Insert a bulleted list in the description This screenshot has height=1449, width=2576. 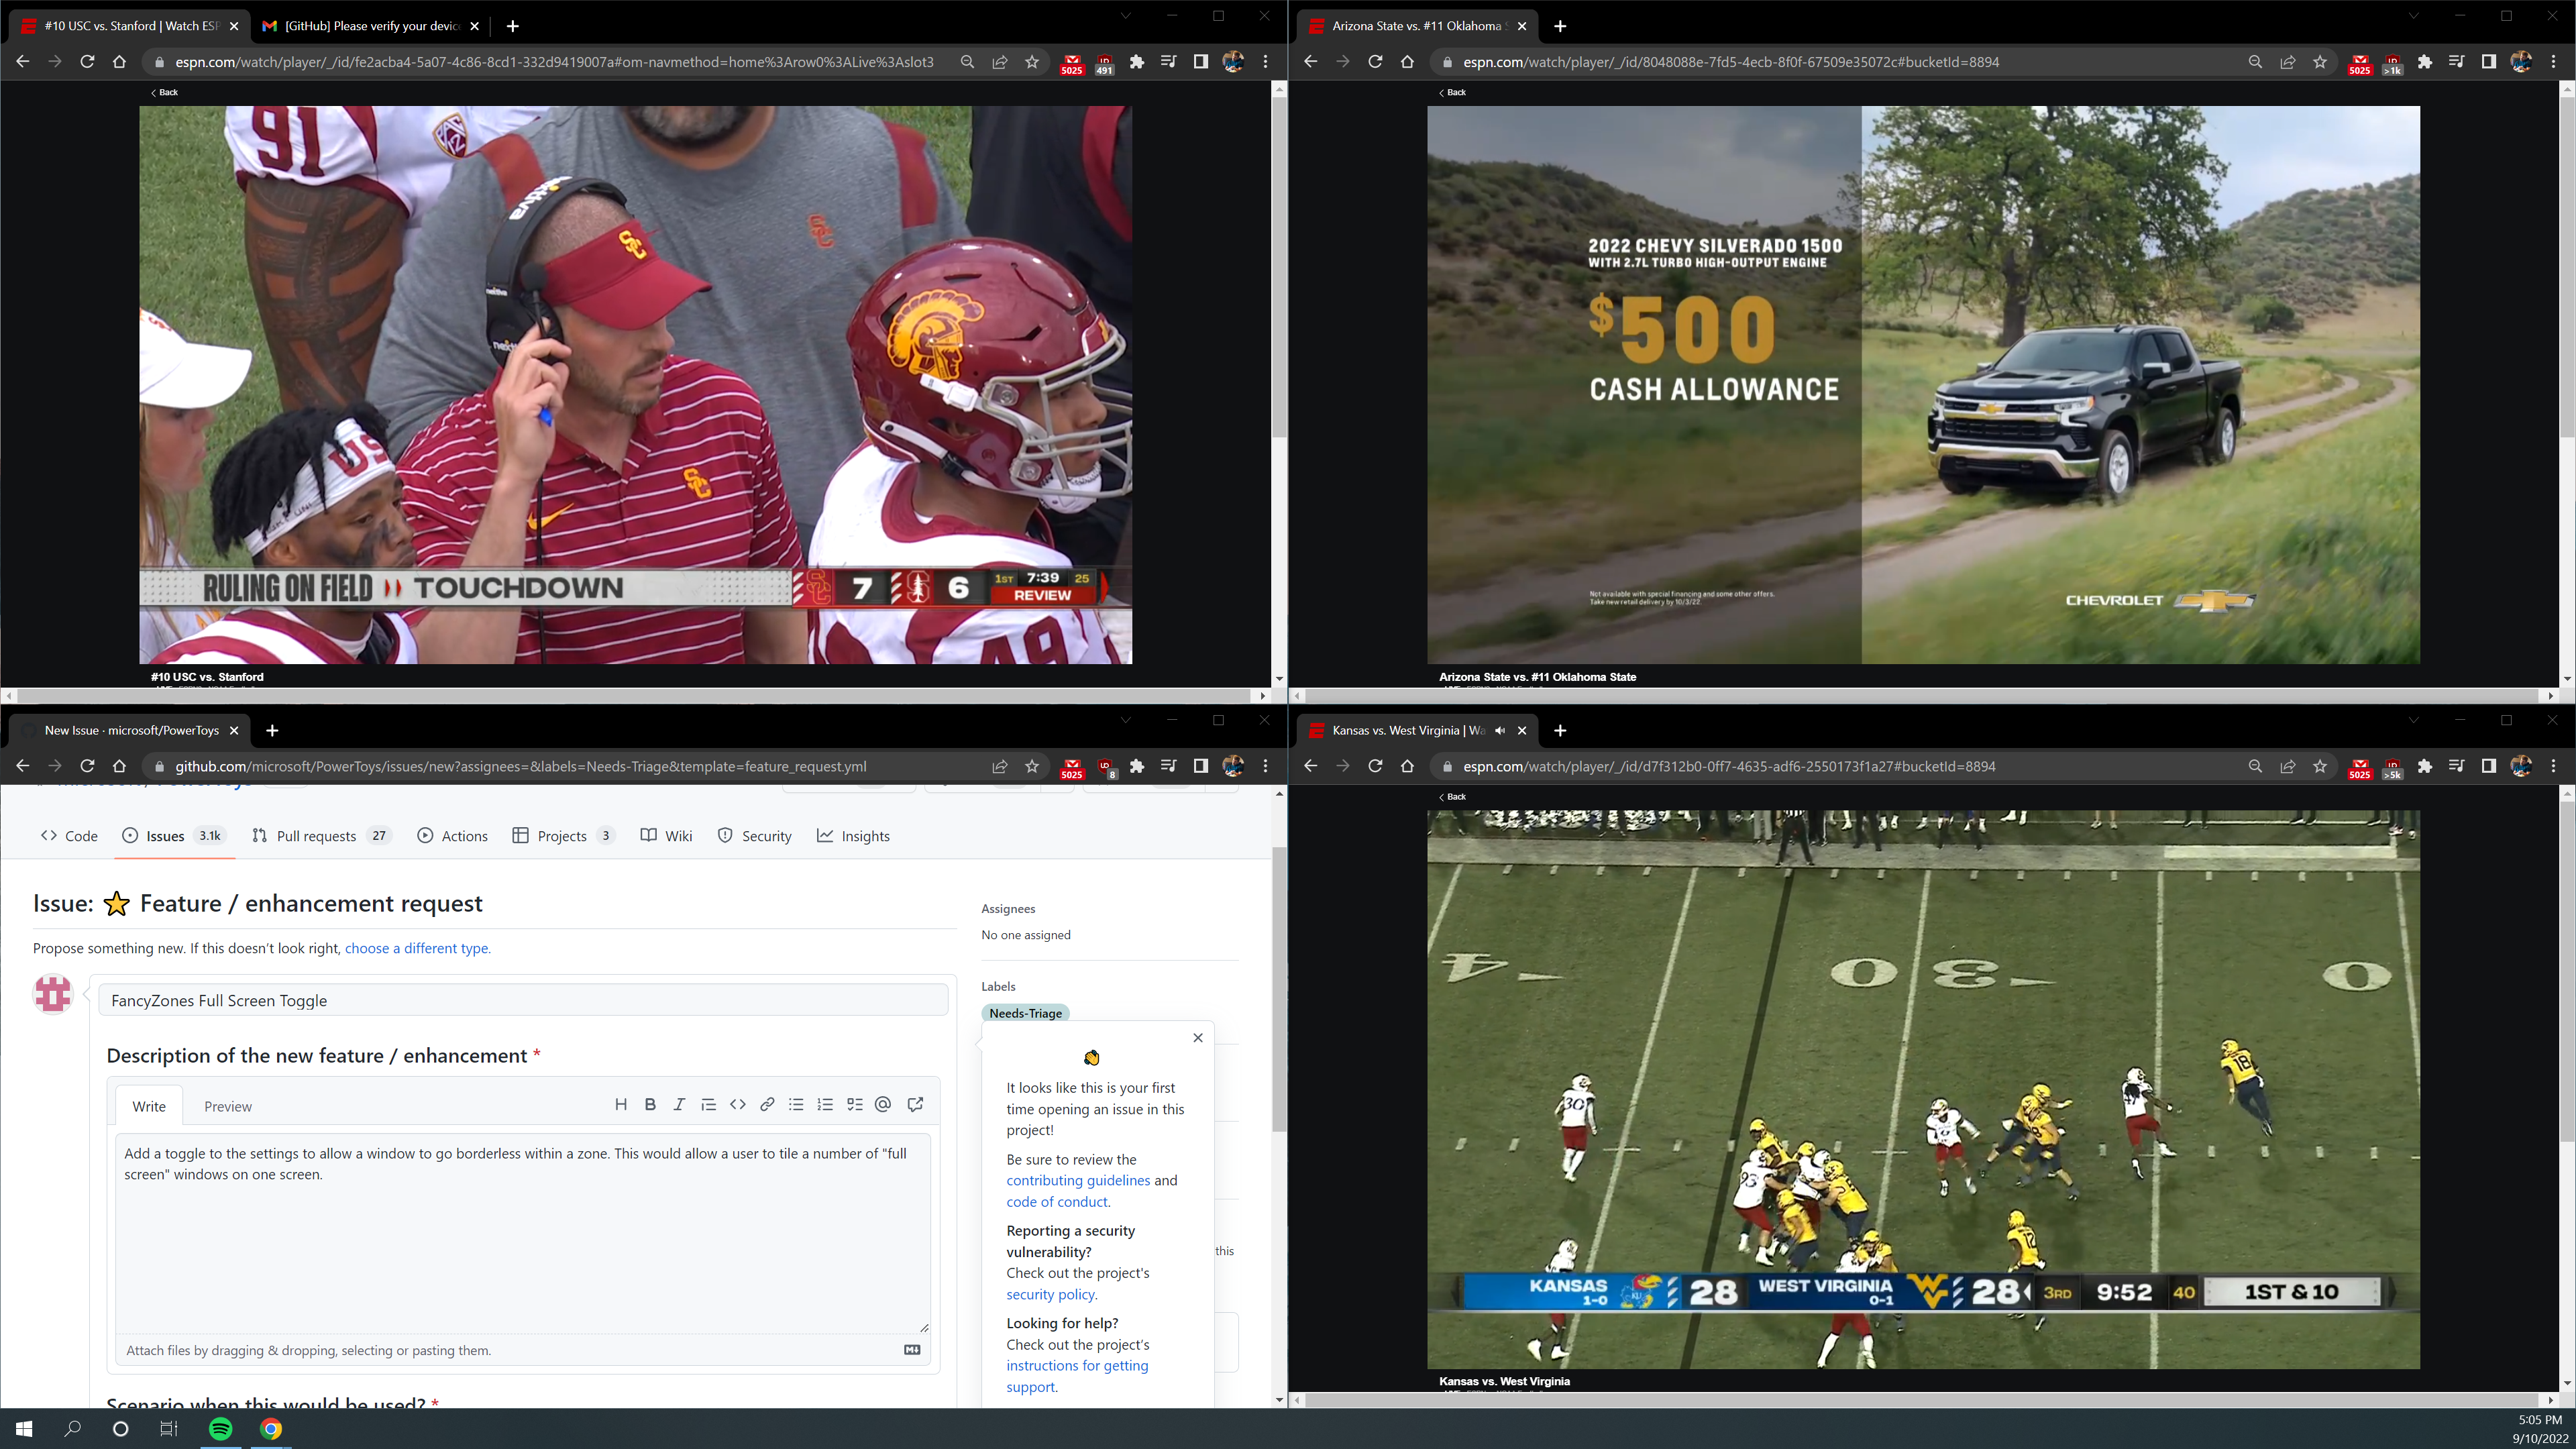click(x=796, y=1104)
